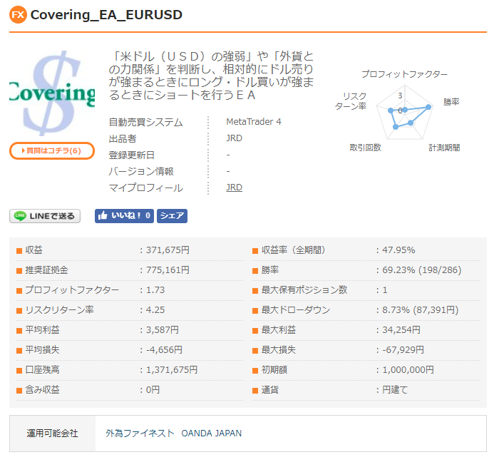Click the バージョン情報 label
This screenshot has height=472, width=499.
coord(141,172)
